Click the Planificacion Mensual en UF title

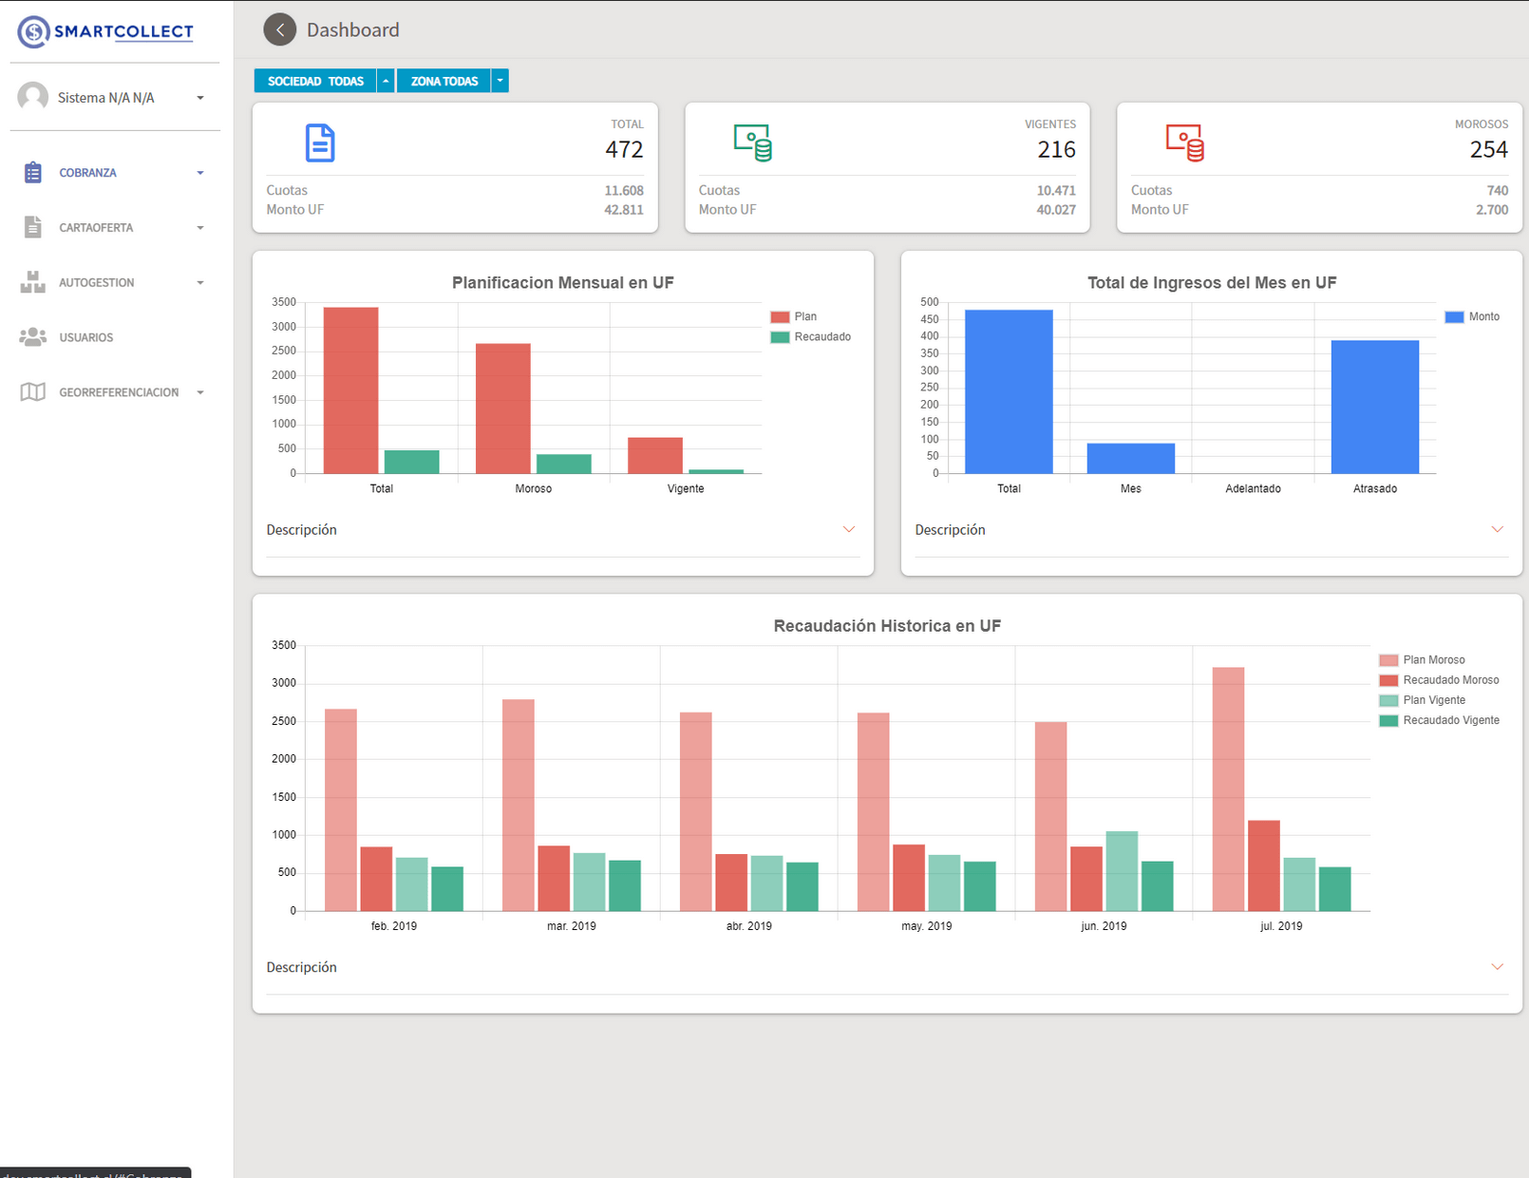pos(563,282)
